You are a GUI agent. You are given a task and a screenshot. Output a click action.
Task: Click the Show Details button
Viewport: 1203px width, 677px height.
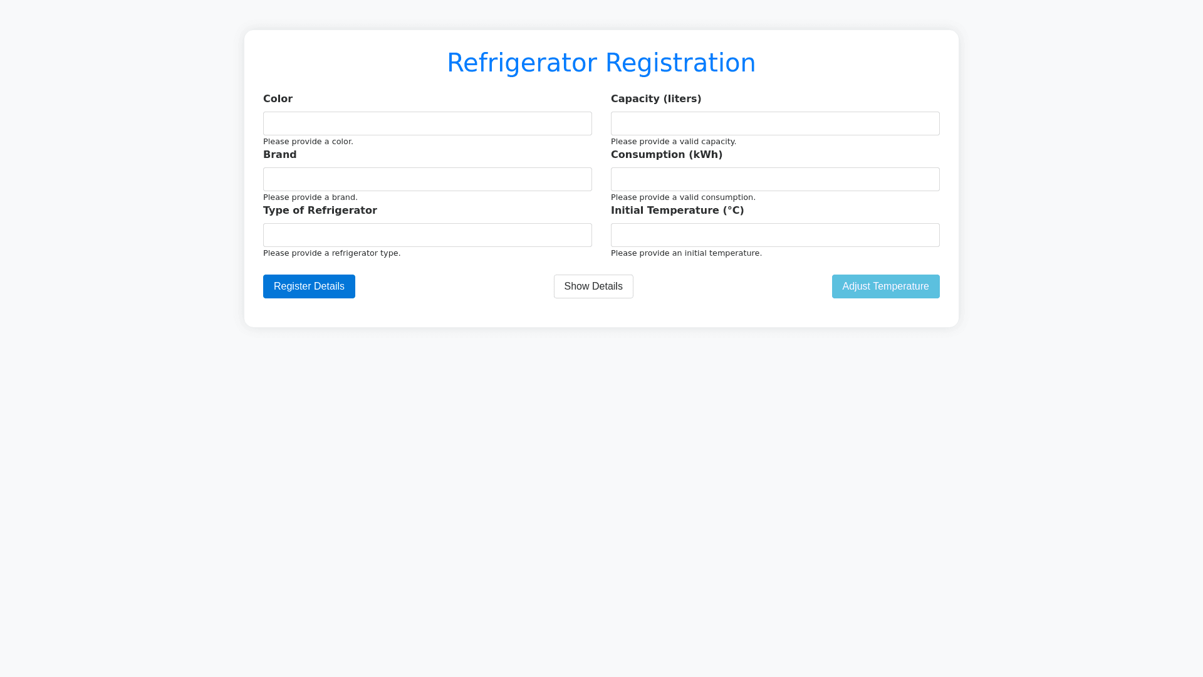[593, 286]
